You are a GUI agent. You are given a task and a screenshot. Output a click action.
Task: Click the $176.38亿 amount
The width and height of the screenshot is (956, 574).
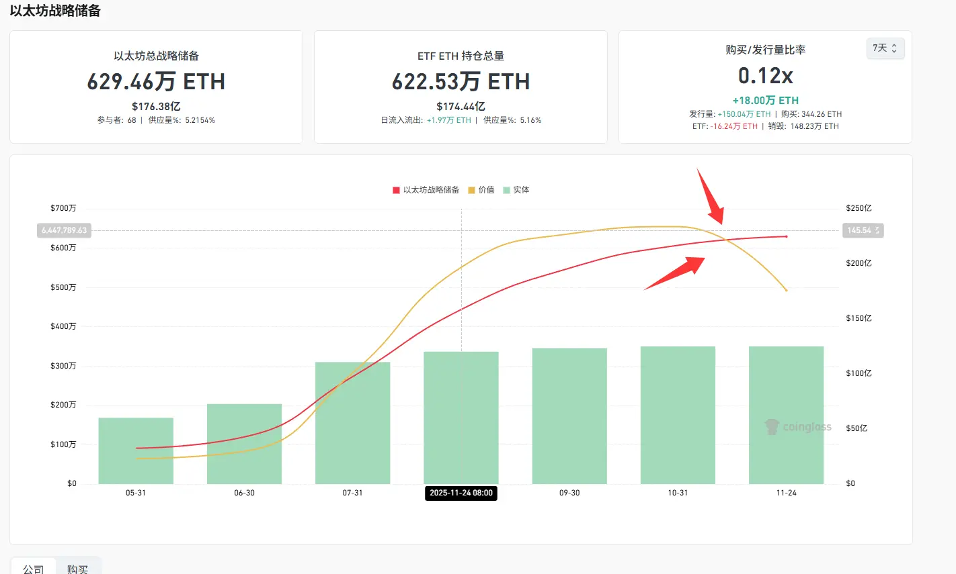click(x=156, y=106)
